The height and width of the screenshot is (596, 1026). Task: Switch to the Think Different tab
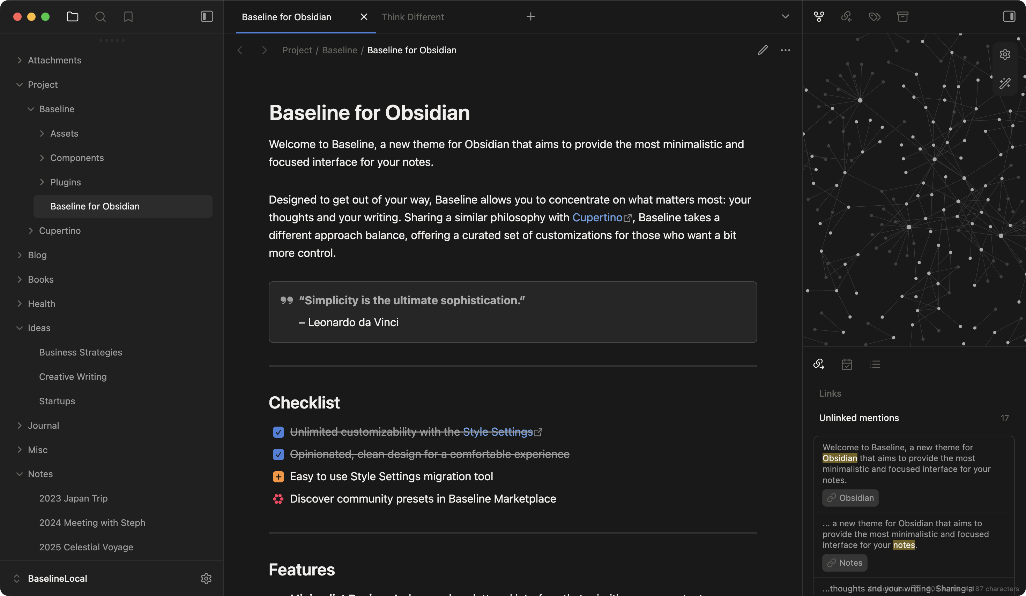(x=412, y=17)
